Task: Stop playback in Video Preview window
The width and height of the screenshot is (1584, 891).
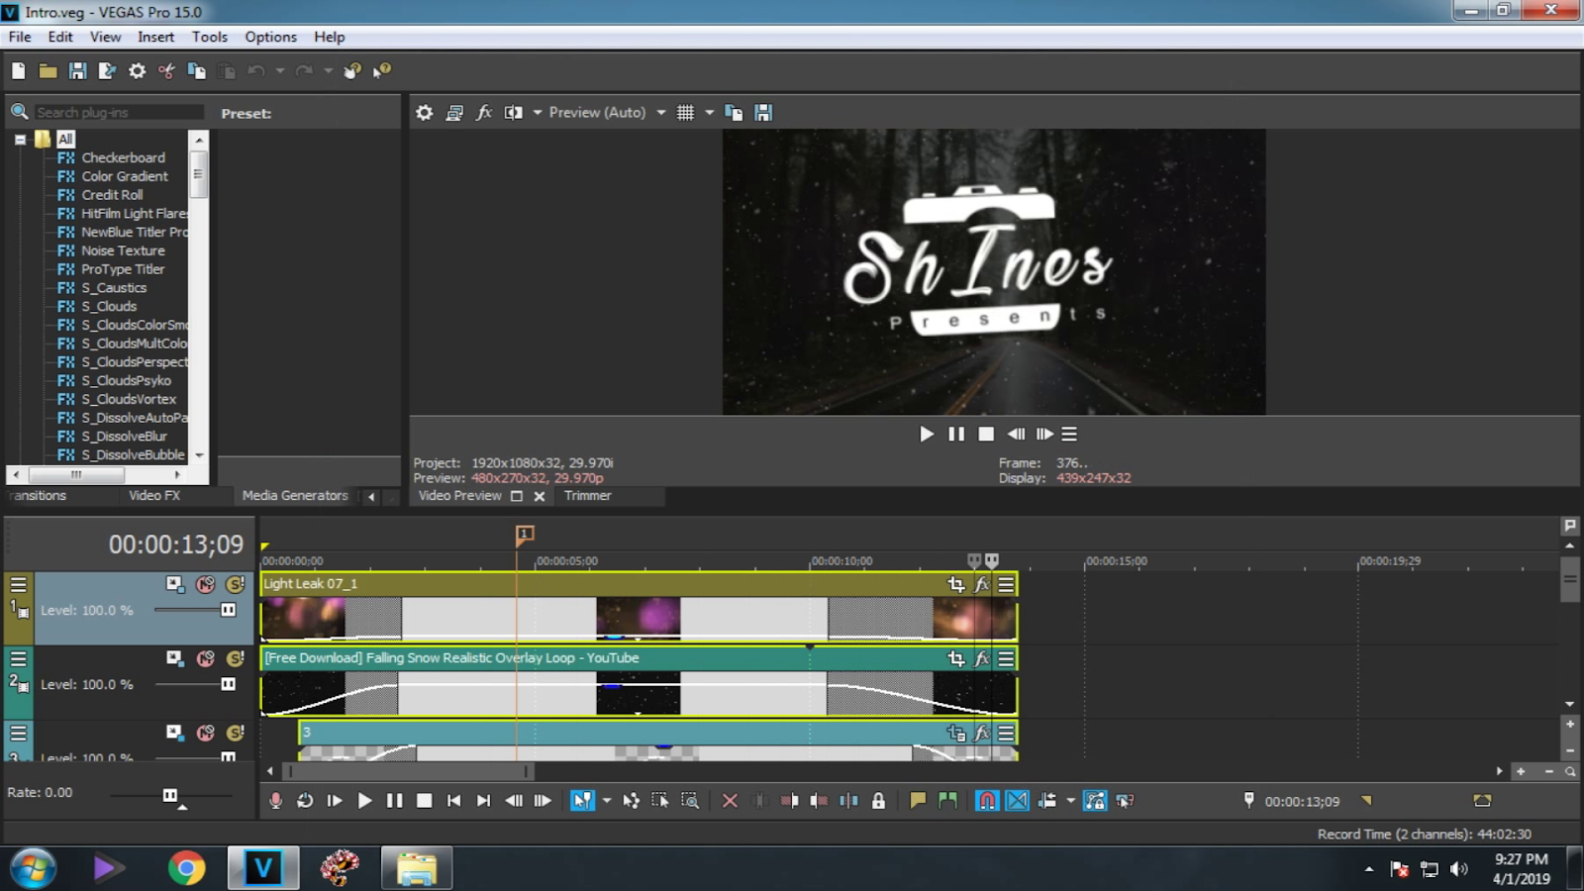Action: click(x=986, y=434)
